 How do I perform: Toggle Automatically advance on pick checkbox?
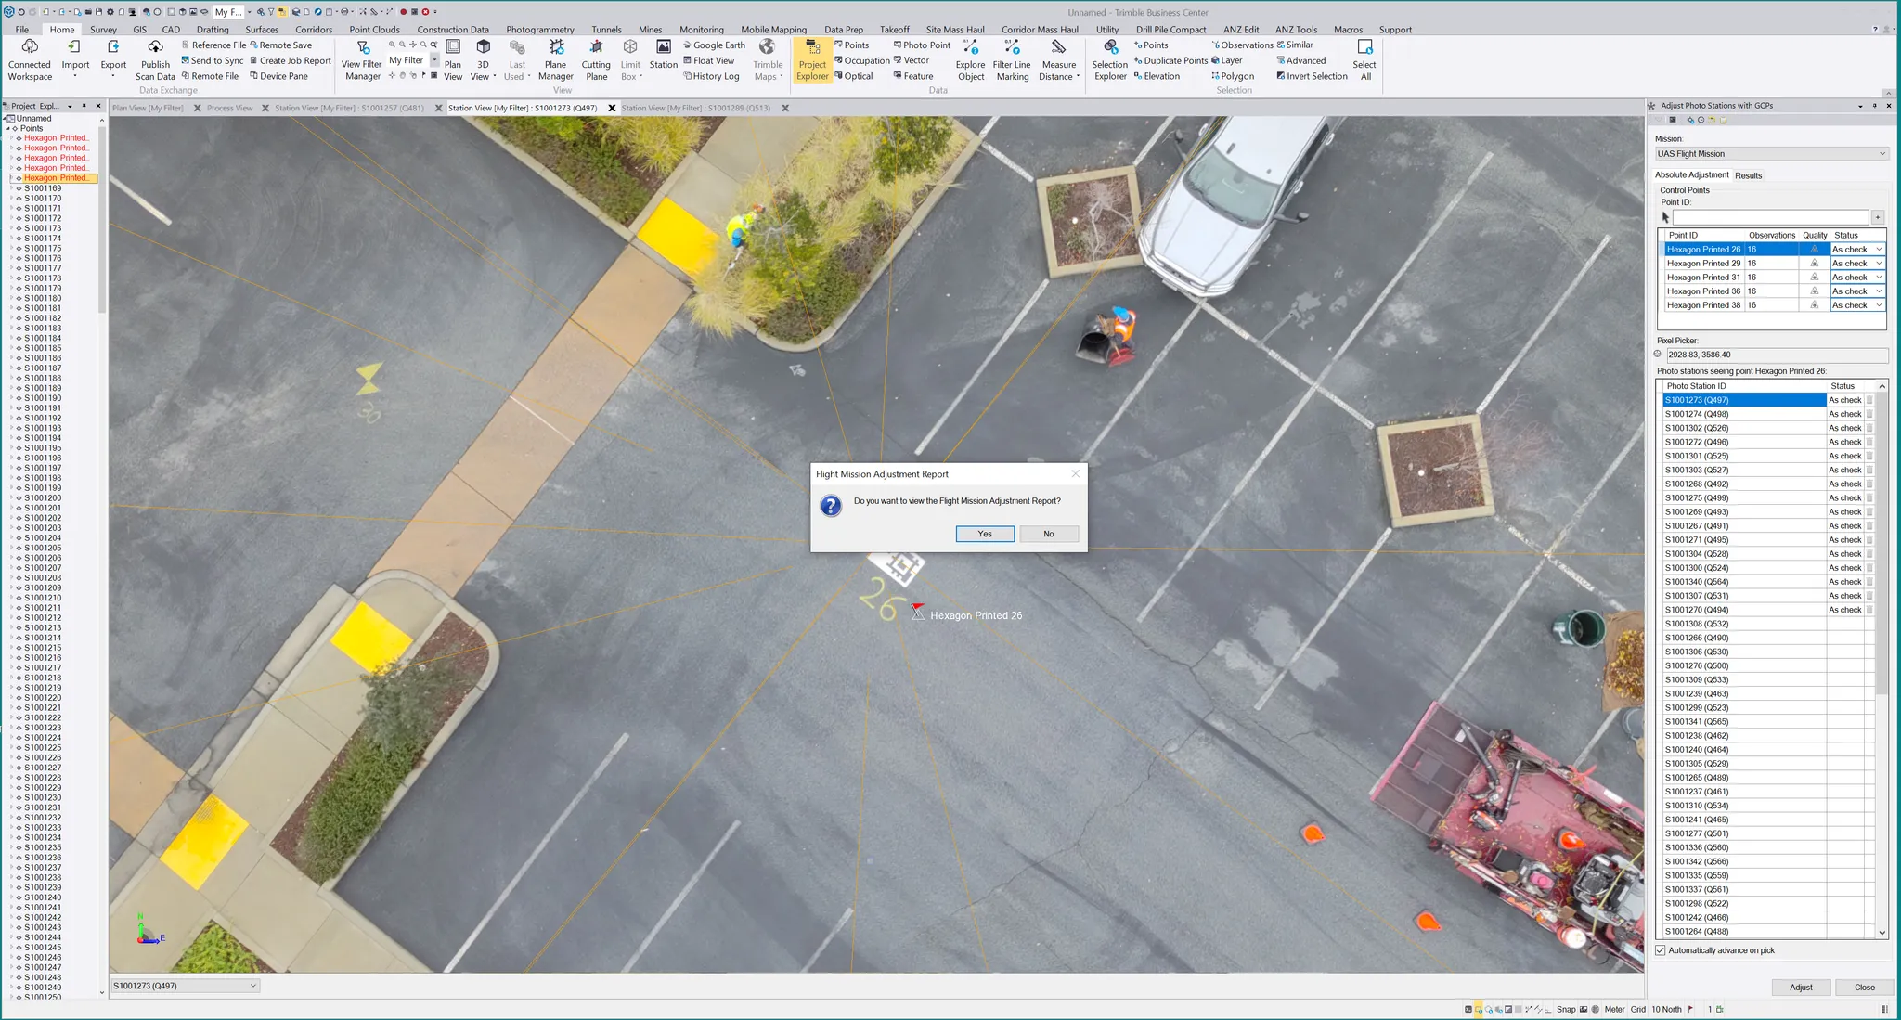pyautogui.click(x=1661, y=950)
